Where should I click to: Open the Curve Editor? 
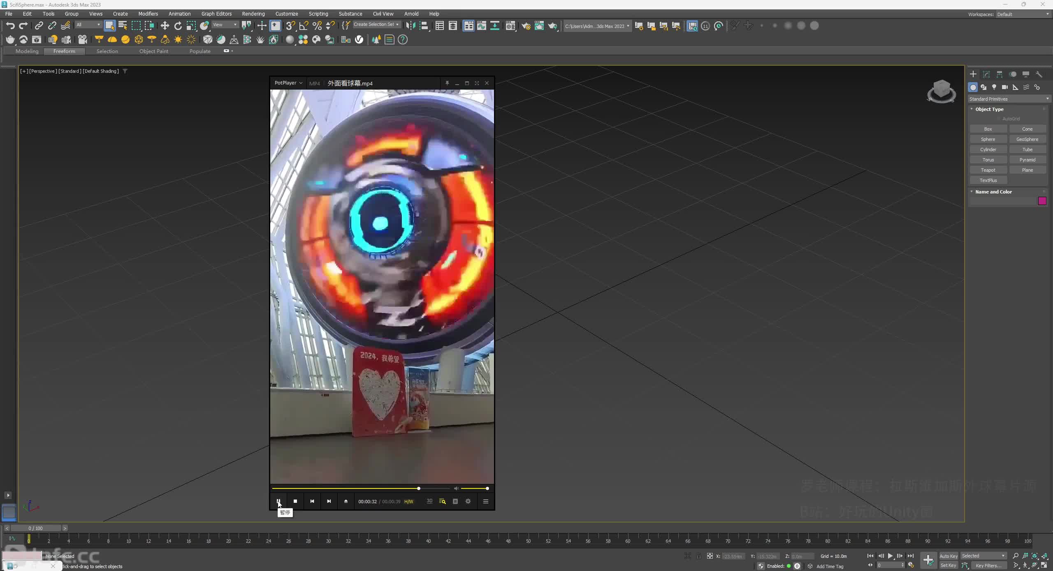point(481,26)
